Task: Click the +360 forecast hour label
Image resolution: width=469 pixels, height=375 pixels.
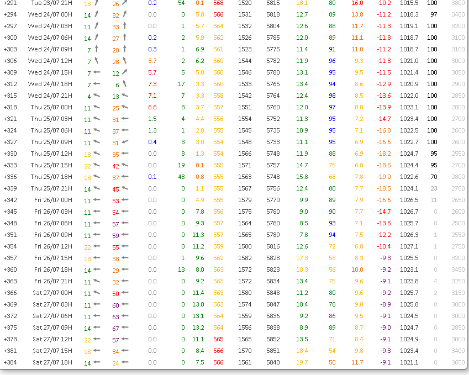Action: 10,270
